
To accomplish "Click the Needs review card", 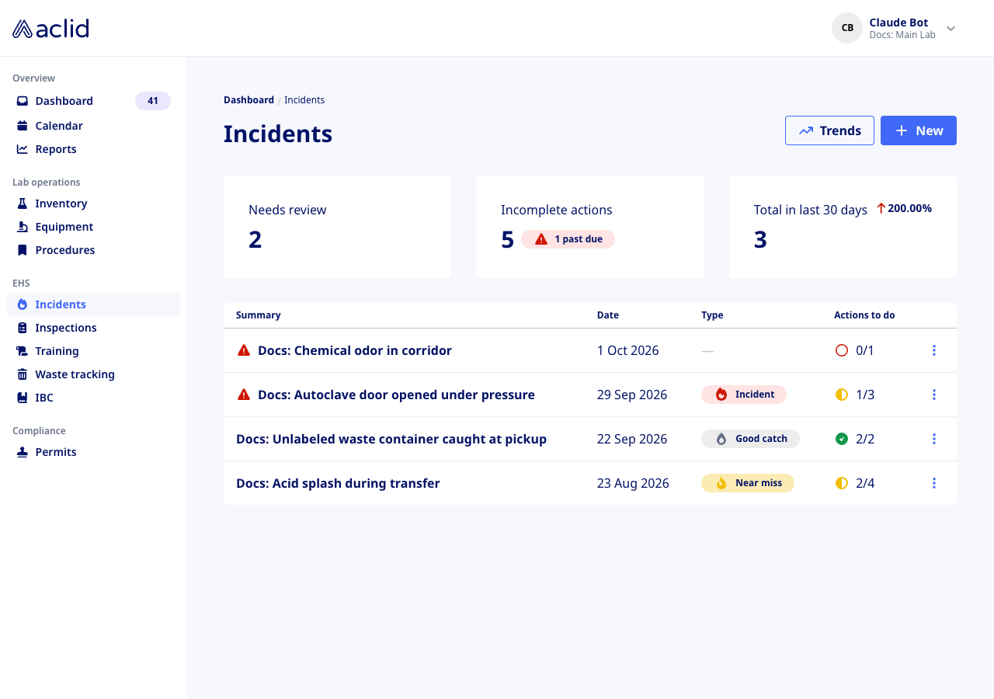I will click(337, 227).
